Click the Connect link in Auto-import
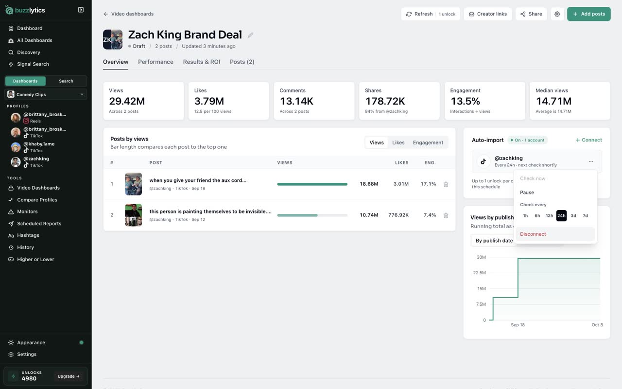This screenshot has width=622, height=389. pos(588,140)
